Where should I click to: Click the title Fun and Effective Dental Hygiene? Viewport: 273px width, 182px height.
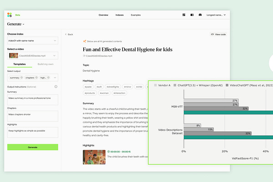point(127,50)
